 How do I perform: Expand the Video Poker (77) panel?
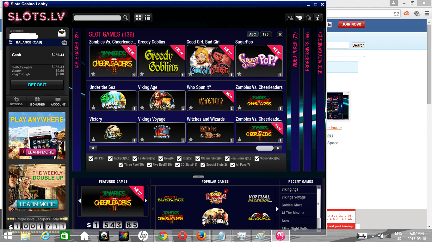[295, 100]
